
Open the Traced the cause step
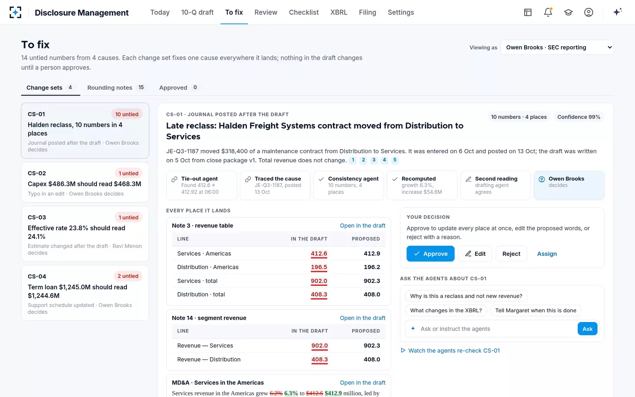[275, 185]
